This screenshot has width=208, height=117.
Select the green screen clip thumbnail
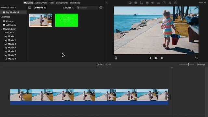[x=66, y=20]
